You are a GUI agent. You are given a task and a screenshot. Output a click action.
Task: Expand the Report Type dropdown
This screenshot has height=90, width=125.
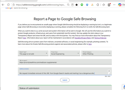33,53
